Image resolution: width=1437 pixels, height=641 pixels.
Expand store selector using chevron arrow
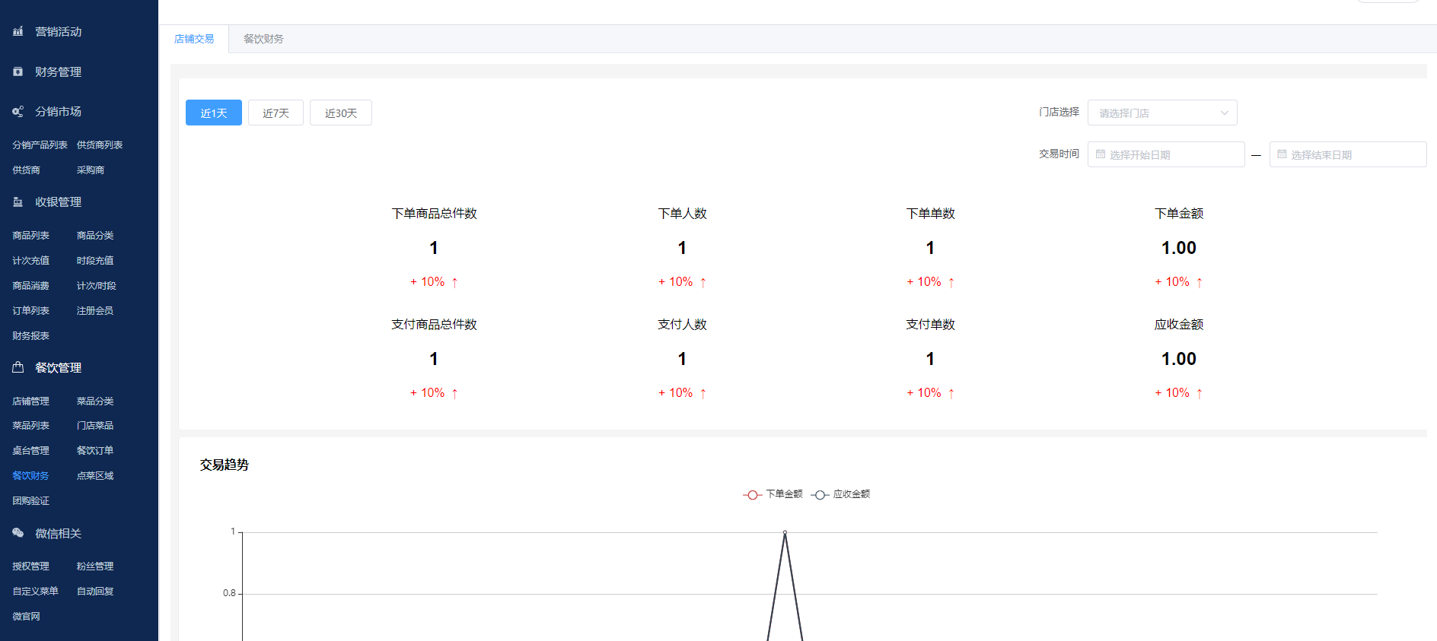coord(1224,113)
